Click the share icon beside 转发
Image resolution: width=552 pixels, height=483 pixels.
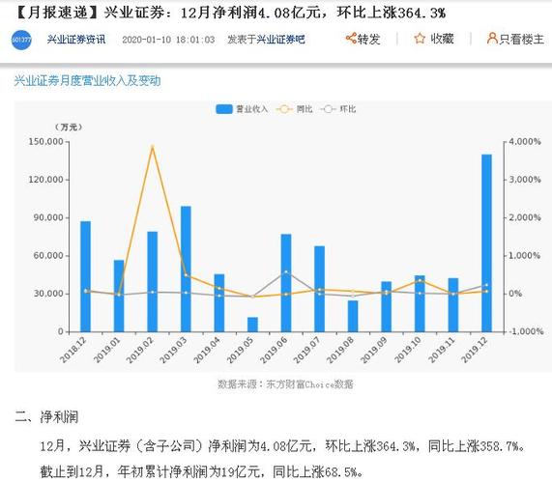(351, 38)
